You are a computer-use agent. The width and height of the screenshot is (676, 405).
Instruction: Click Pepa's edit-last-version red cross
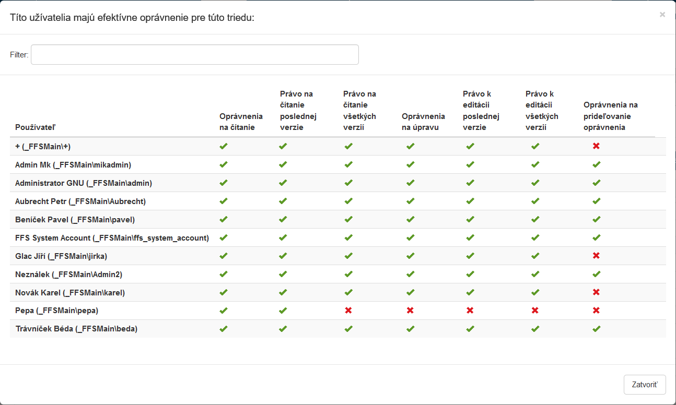click(x=470, y=311)
